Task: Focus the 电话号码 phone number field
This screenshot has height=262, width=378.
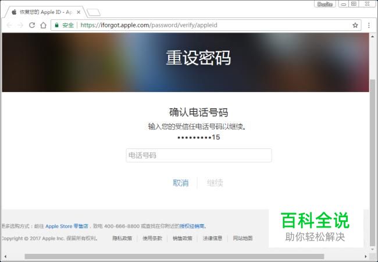Action: tap(199, 155)
